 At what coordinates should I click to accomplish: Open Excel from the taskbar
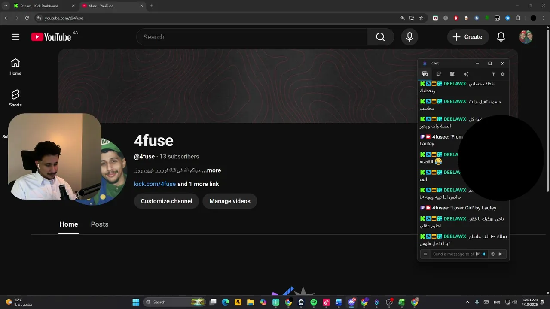402,302
